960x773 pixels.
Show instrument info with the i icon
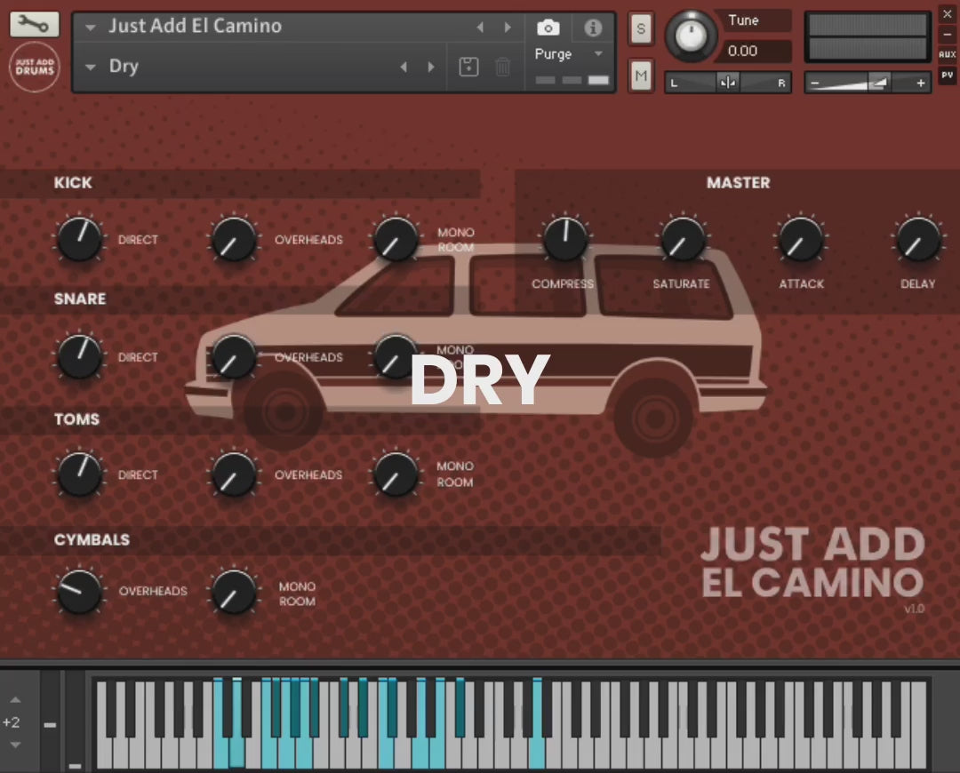(593, 28)
